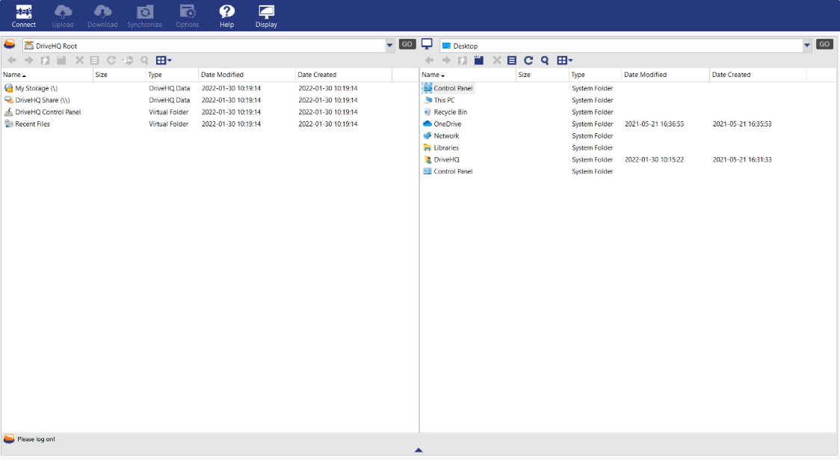Click the Libraries folder icon
The height and width of the screenshot is (460, 840).
[x=427, y=147]
